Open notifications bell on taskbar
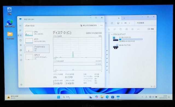The width and height of the screenshot is (175, 107). (x=169, y=97)
